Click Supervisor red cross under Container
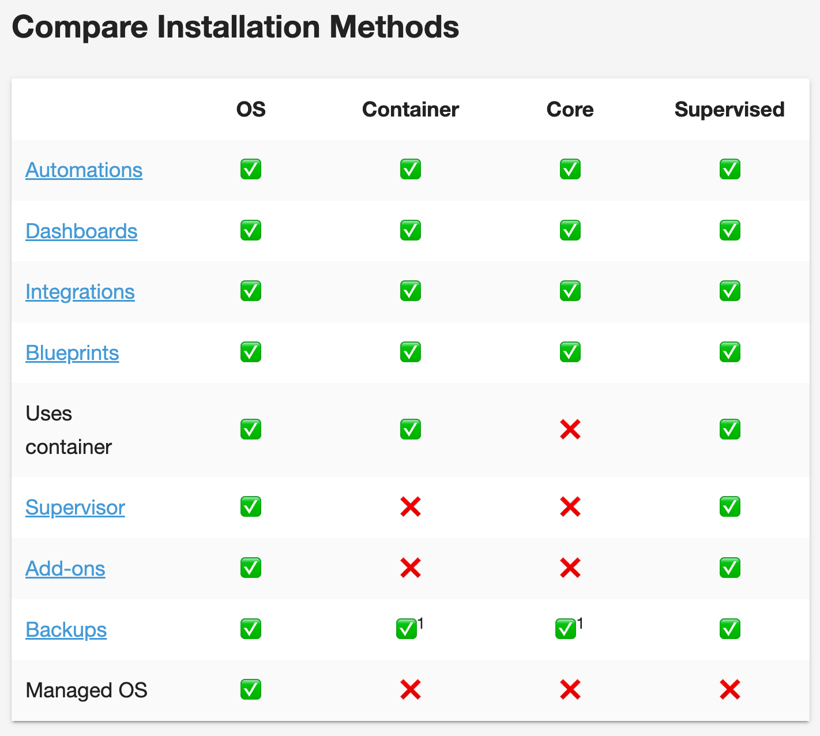 pos(411,507)
